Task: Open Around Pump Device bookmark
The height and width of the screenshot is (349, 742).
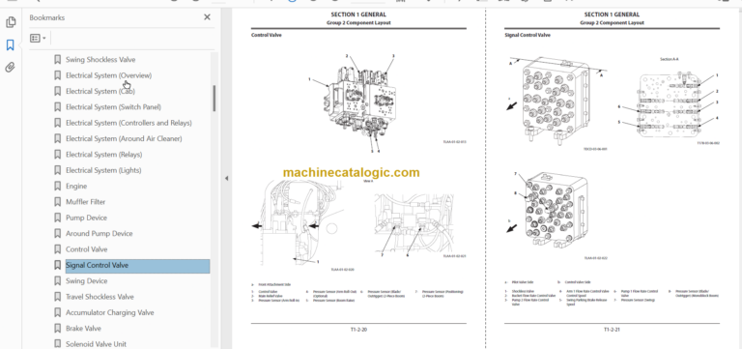Action: click(99, 233)
